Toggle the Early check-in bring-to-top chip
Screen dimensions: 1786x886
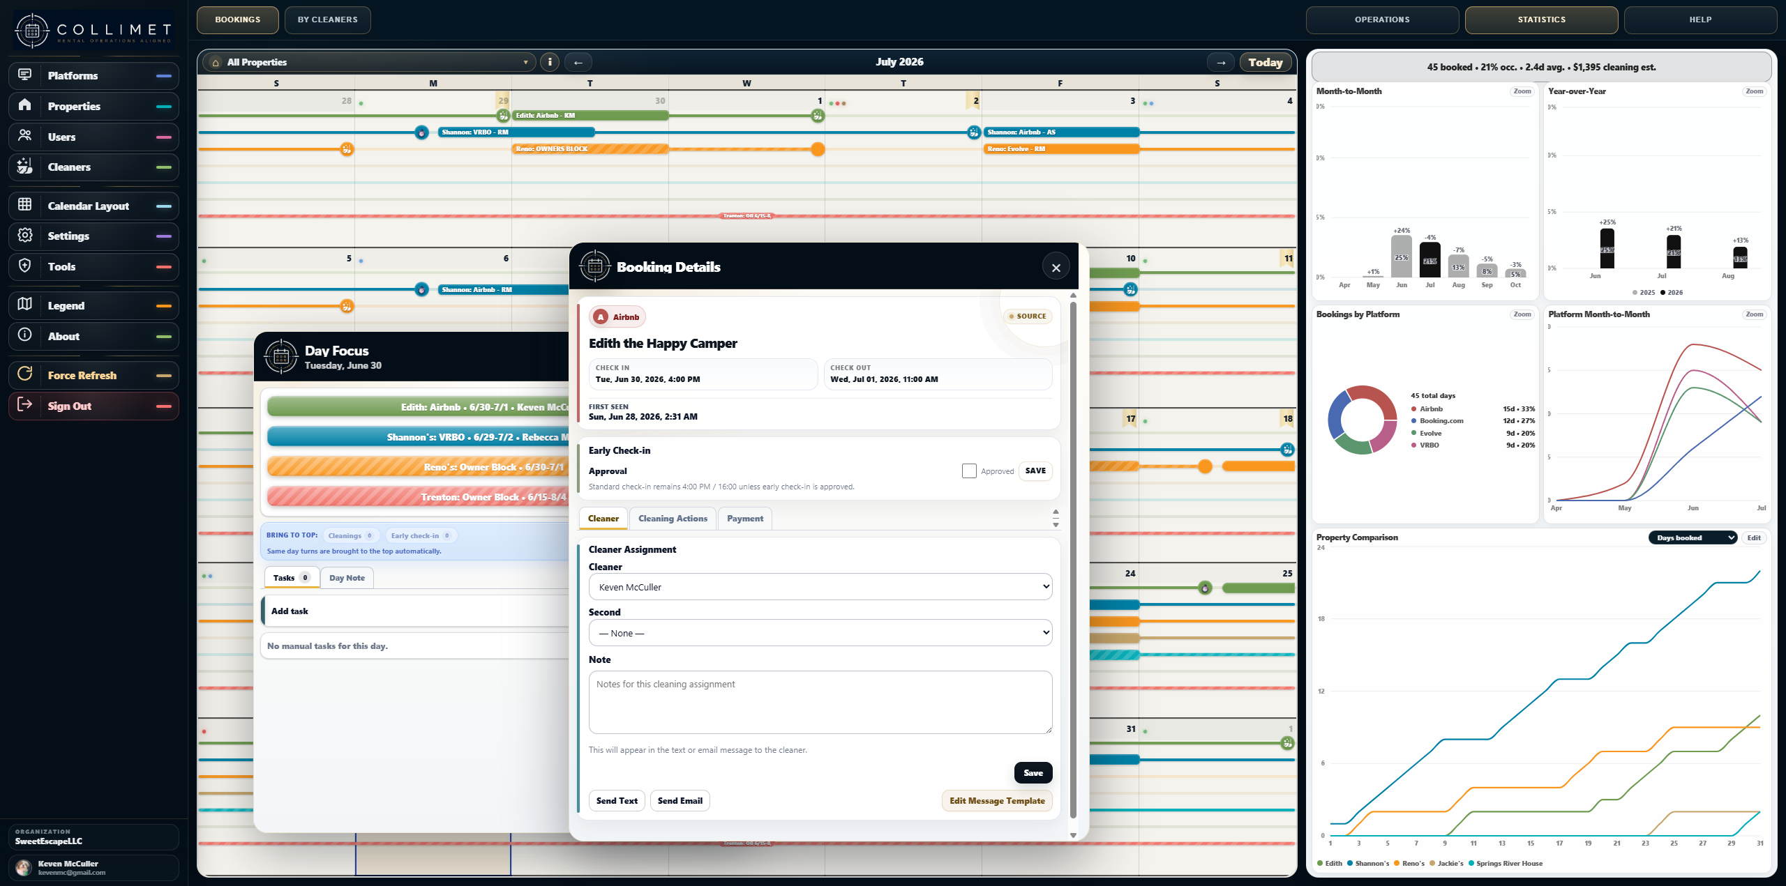pyautogui.click(x=421, y=536)
